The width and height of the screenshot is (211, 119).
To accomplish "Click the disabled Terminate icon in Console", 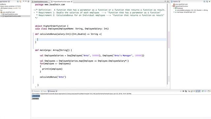I will tap(181, 91).
